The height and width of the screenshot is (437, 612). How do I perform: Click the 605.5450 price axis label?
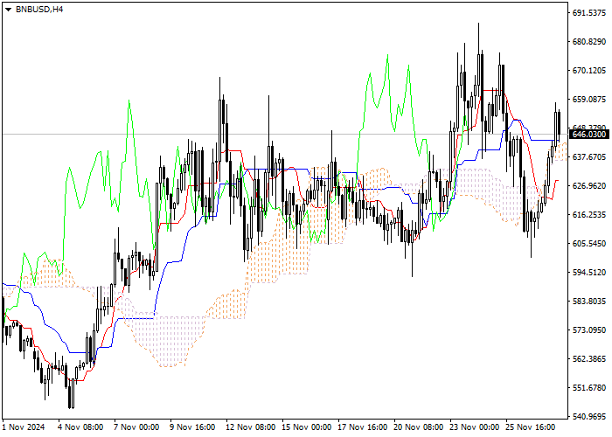click(589, 244)
